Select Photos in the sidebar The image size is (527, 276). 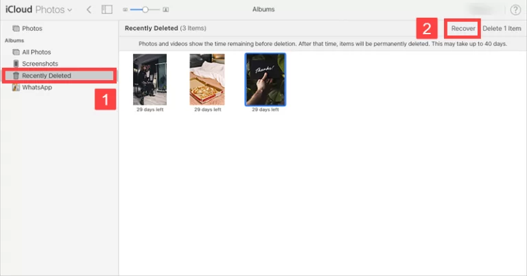pyautogui.click(x=32, y=29)
